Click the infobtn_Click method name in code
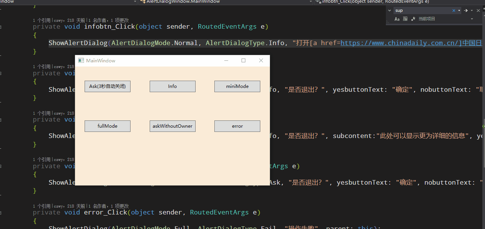Image resolution: width=485 pixels, height=229 pixels. (109, 27)
